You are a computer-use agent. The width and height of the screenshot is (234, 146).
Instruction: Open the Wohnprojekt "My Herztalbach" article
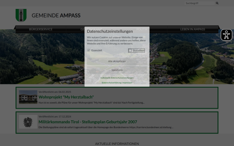pos(66,97)
